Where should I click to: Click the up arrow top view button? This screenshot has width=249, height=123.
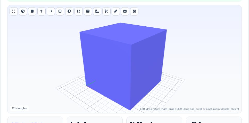[41, 11]
